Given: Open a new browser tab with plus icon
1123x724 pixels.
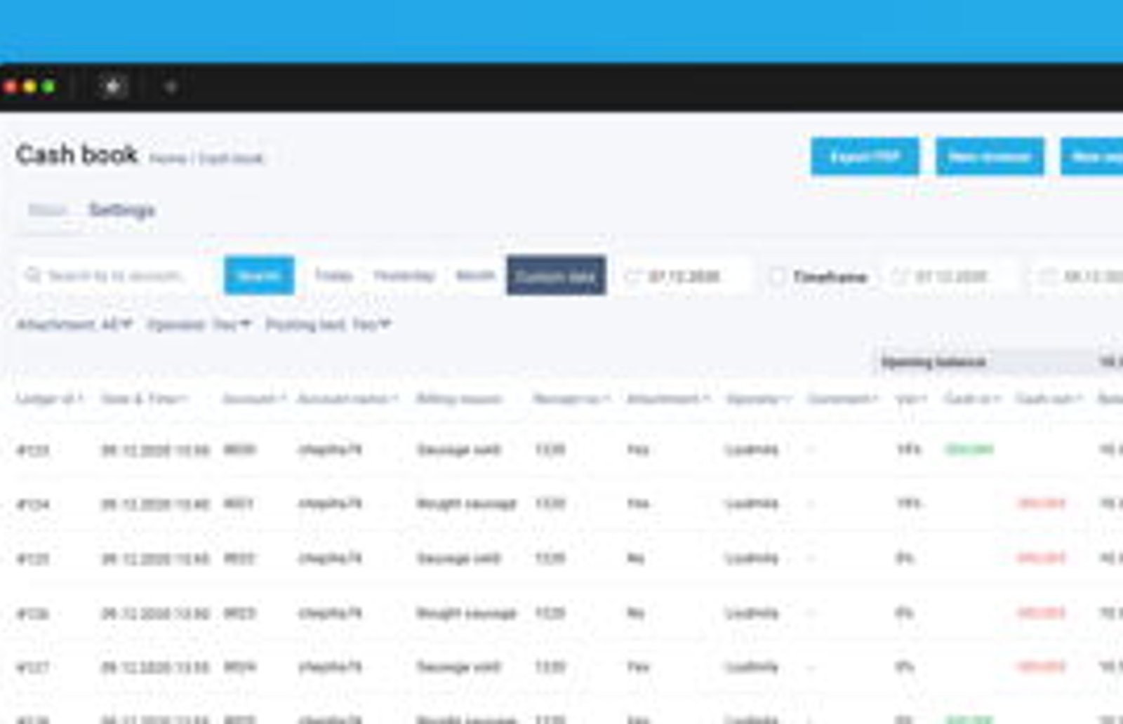Looking at the screenshot, I should [x=171, y=87].
